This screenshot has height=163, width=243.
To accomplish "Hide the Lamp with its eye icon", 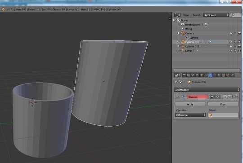I will tap(231, 50).
